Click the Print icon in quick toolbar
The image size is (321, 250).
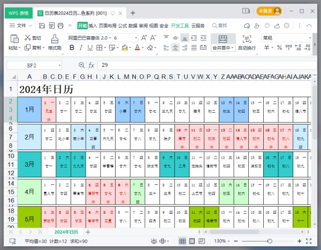[60, 26]
